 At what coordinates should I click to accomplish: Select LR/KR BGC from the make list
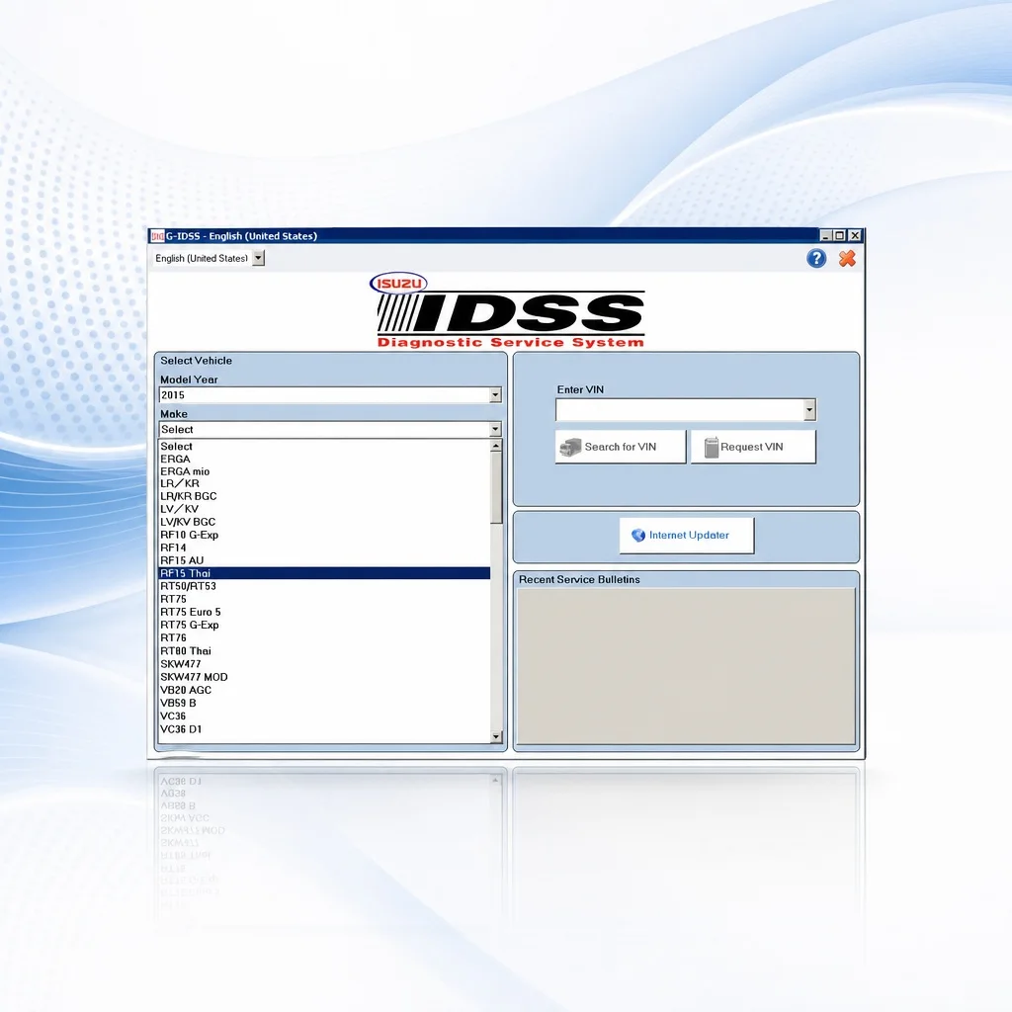coord(324,496)
